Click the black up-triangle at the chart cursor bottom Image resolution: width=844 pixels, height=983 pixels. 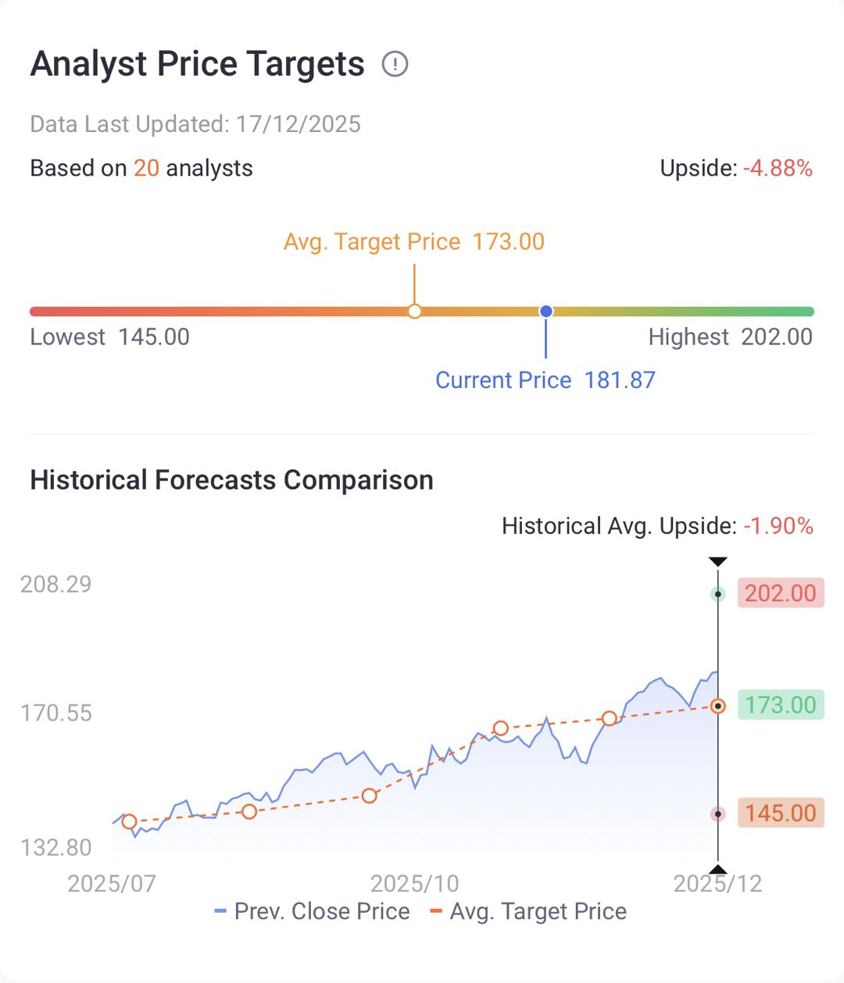[x=717, y=869]
